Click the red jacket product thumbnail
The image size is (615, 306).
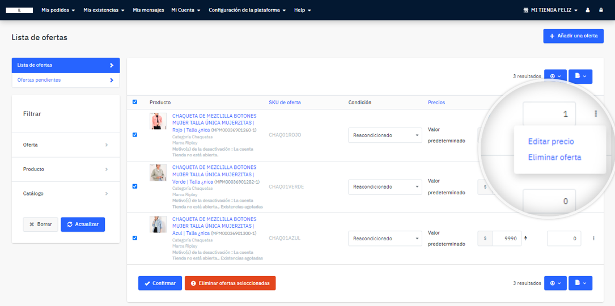tap(158, 121)
